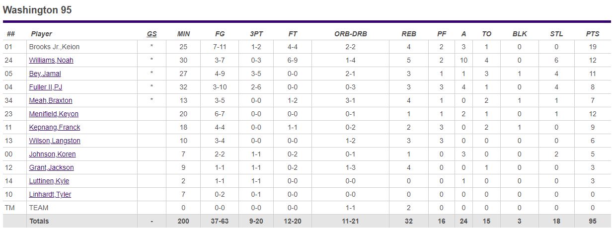Screen dimensions: 613x228
Task: Click the Player column header
Action: [41, 34]
